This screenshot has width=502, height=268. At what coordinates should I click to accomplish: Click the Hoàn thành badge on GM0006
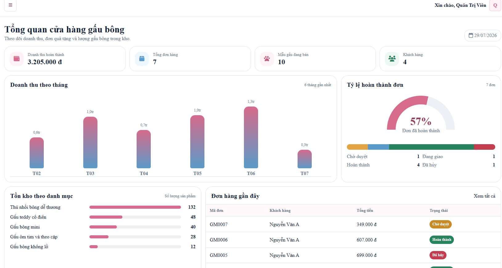point(442,240)
